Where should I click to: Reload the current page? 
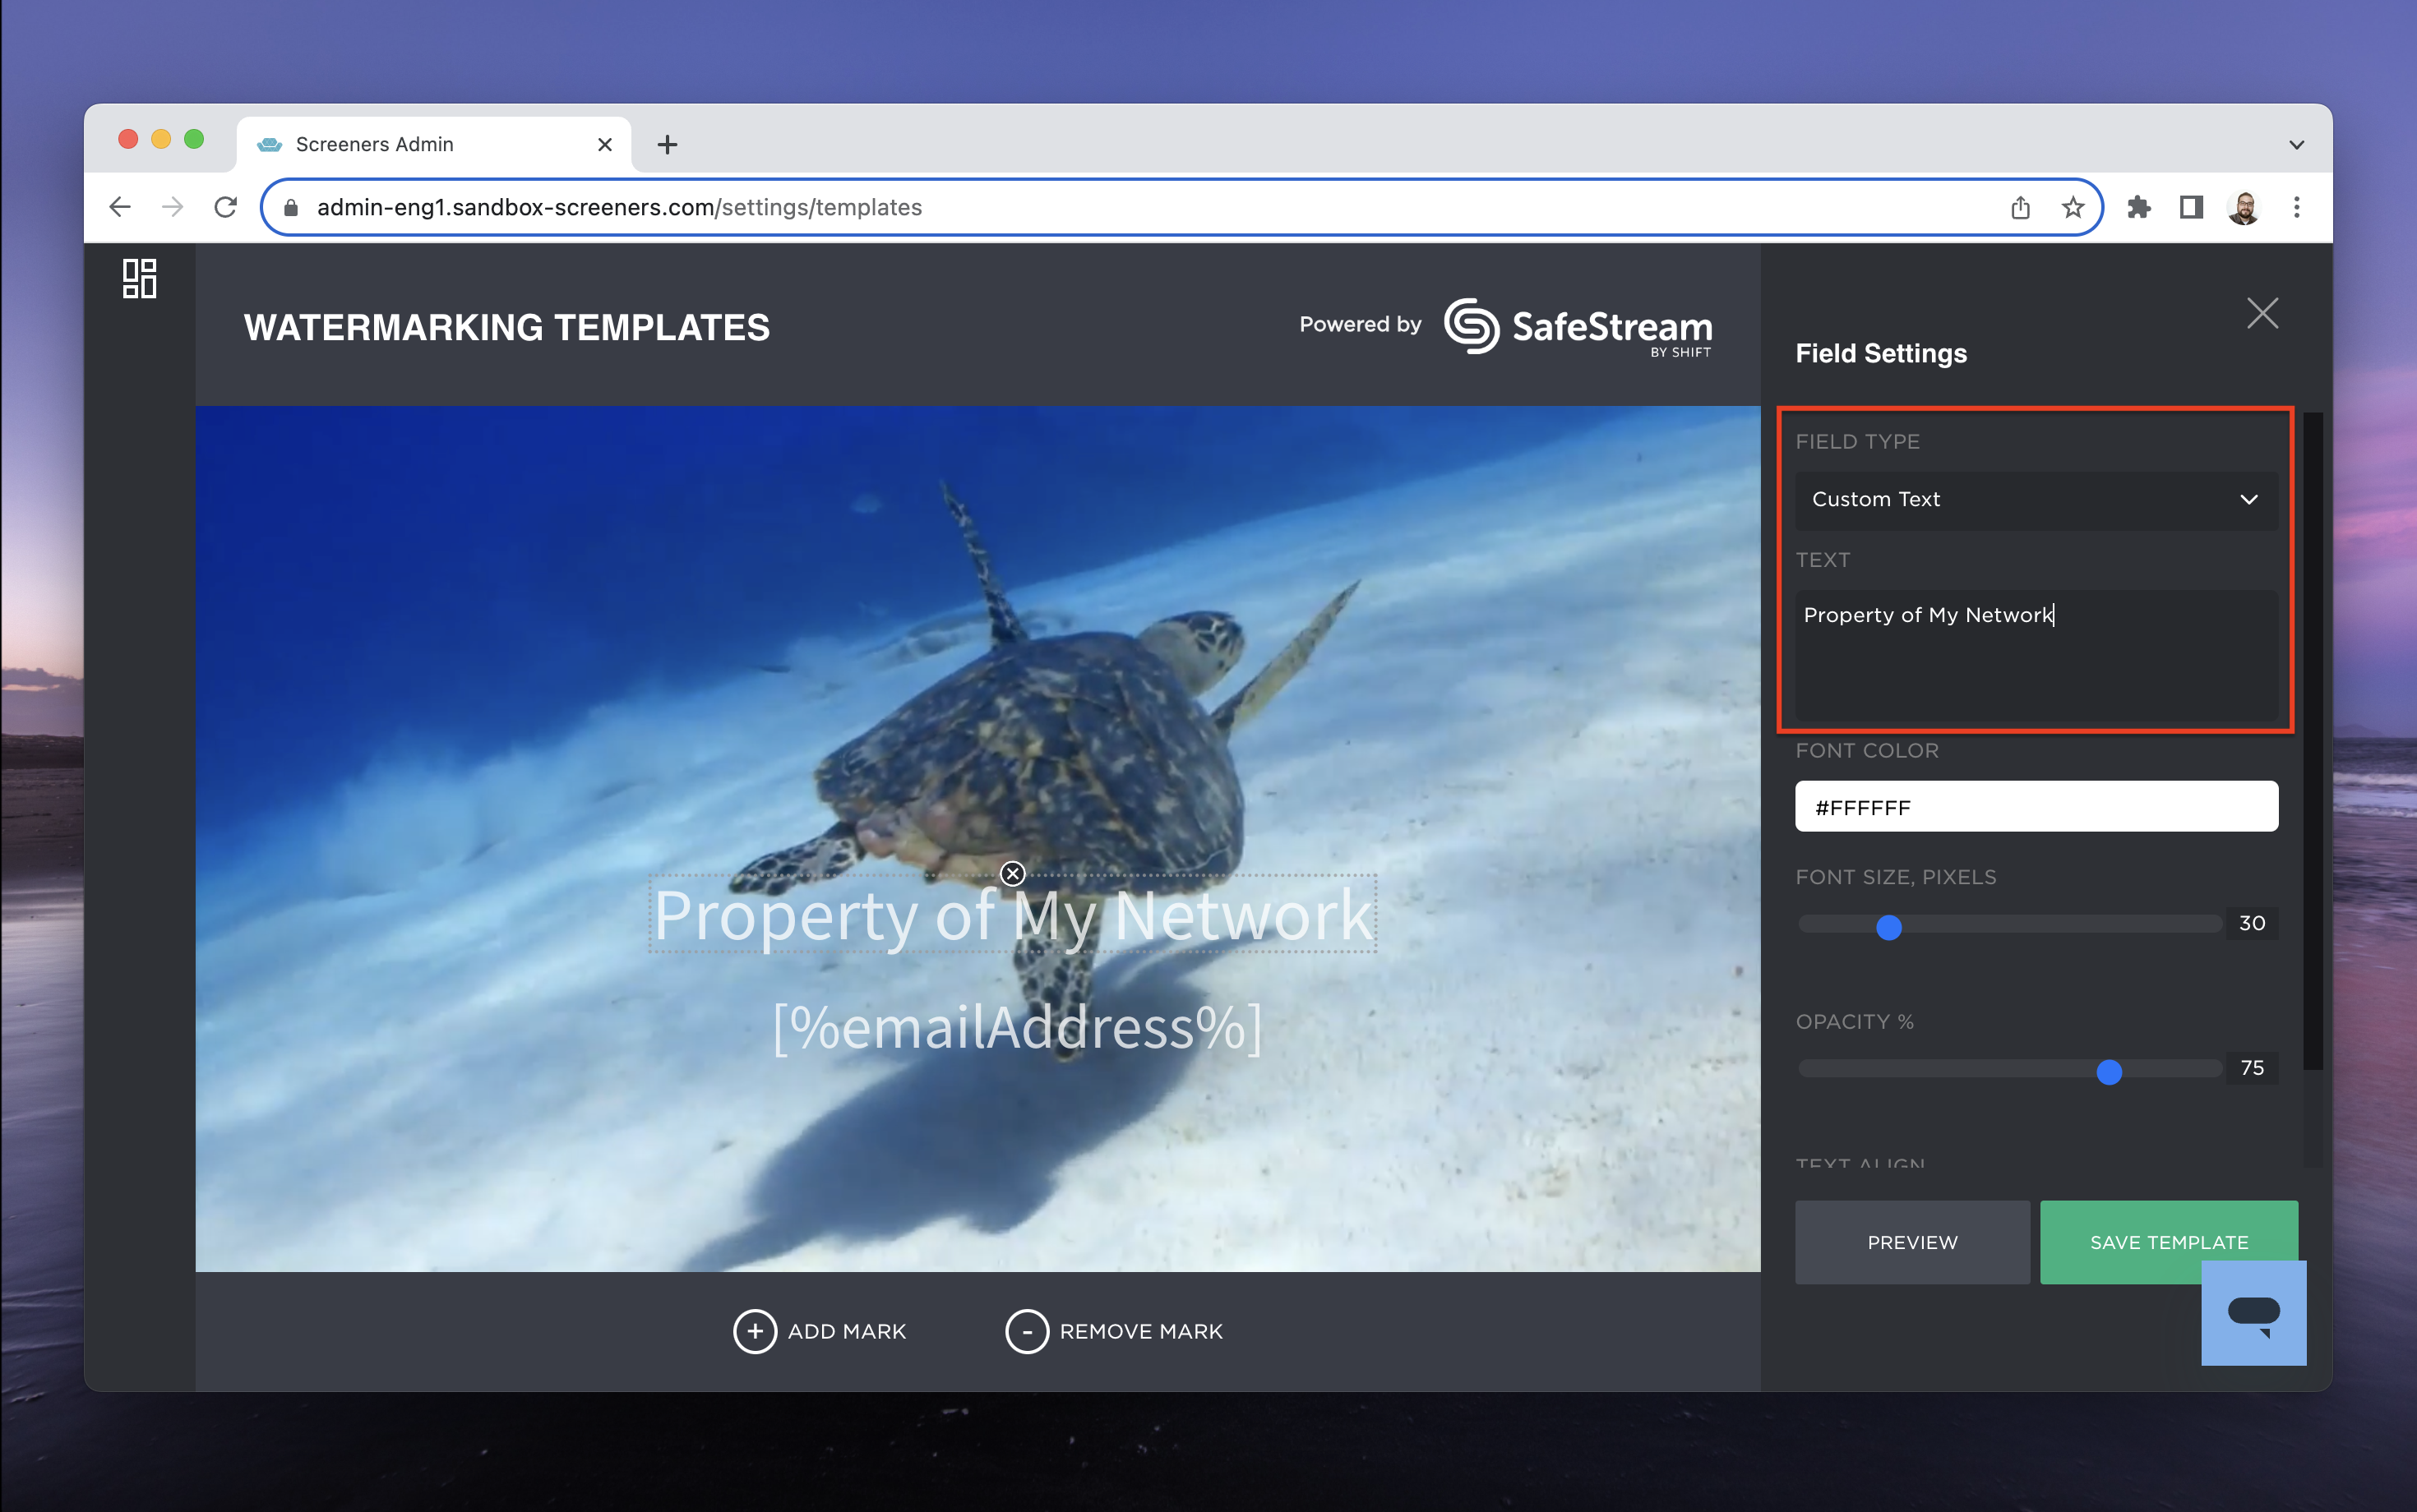pyautogui.click(x=226, y=207)
